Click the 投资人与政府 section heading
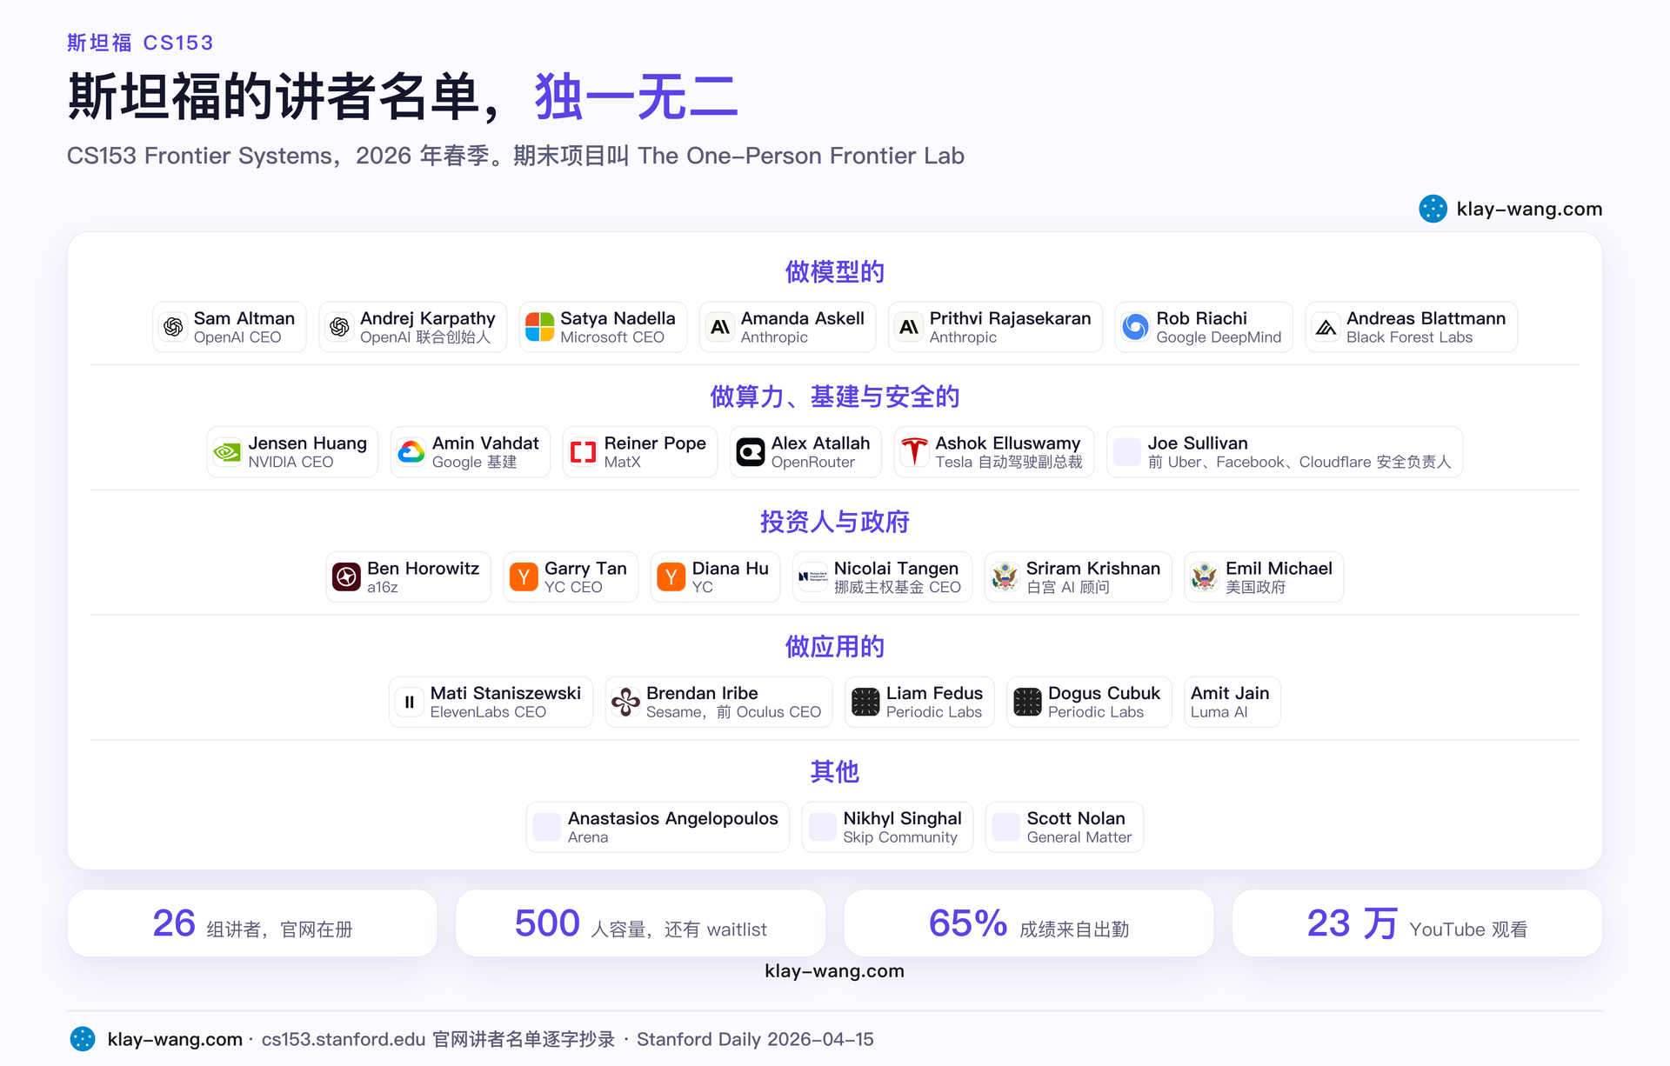1670x1066 pixels. pos(835,522)
